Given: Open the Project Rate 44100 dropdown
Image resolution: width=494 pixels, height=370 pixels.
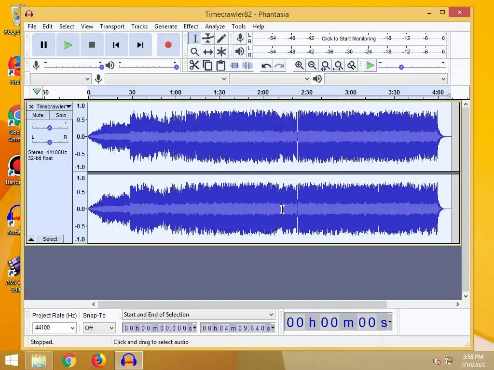Looking at the screenshot, I should (54, 328).
